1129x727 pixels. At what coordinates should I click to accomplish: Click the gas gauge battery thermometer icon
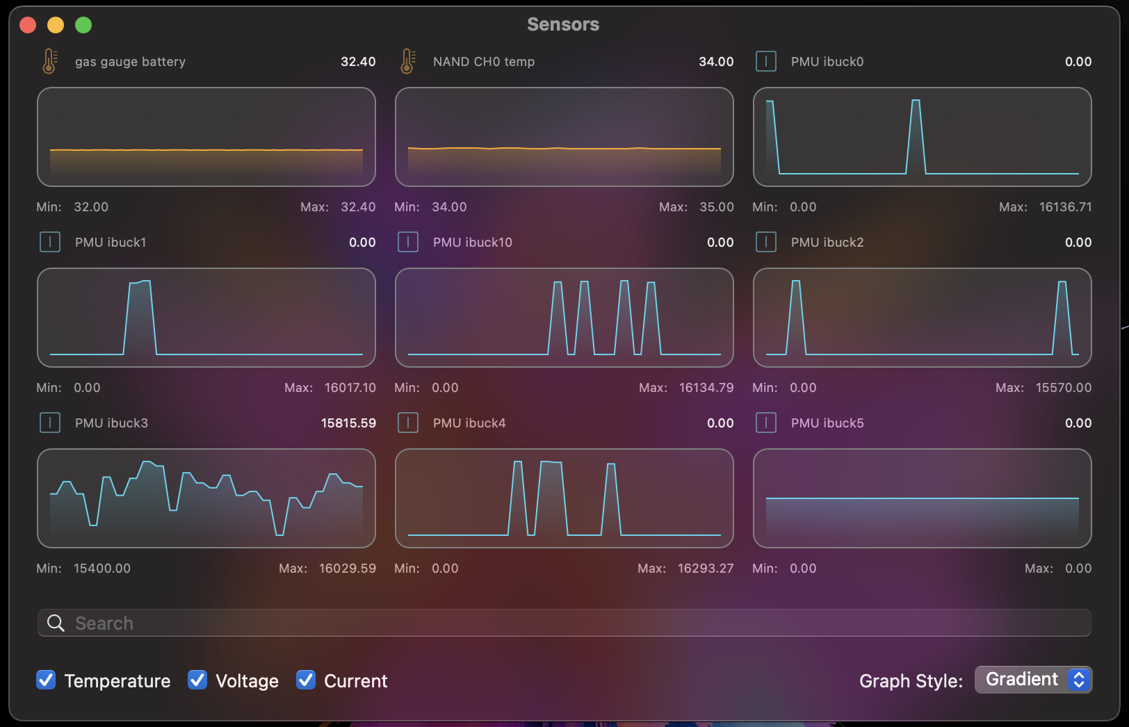(x=49, y=61)
